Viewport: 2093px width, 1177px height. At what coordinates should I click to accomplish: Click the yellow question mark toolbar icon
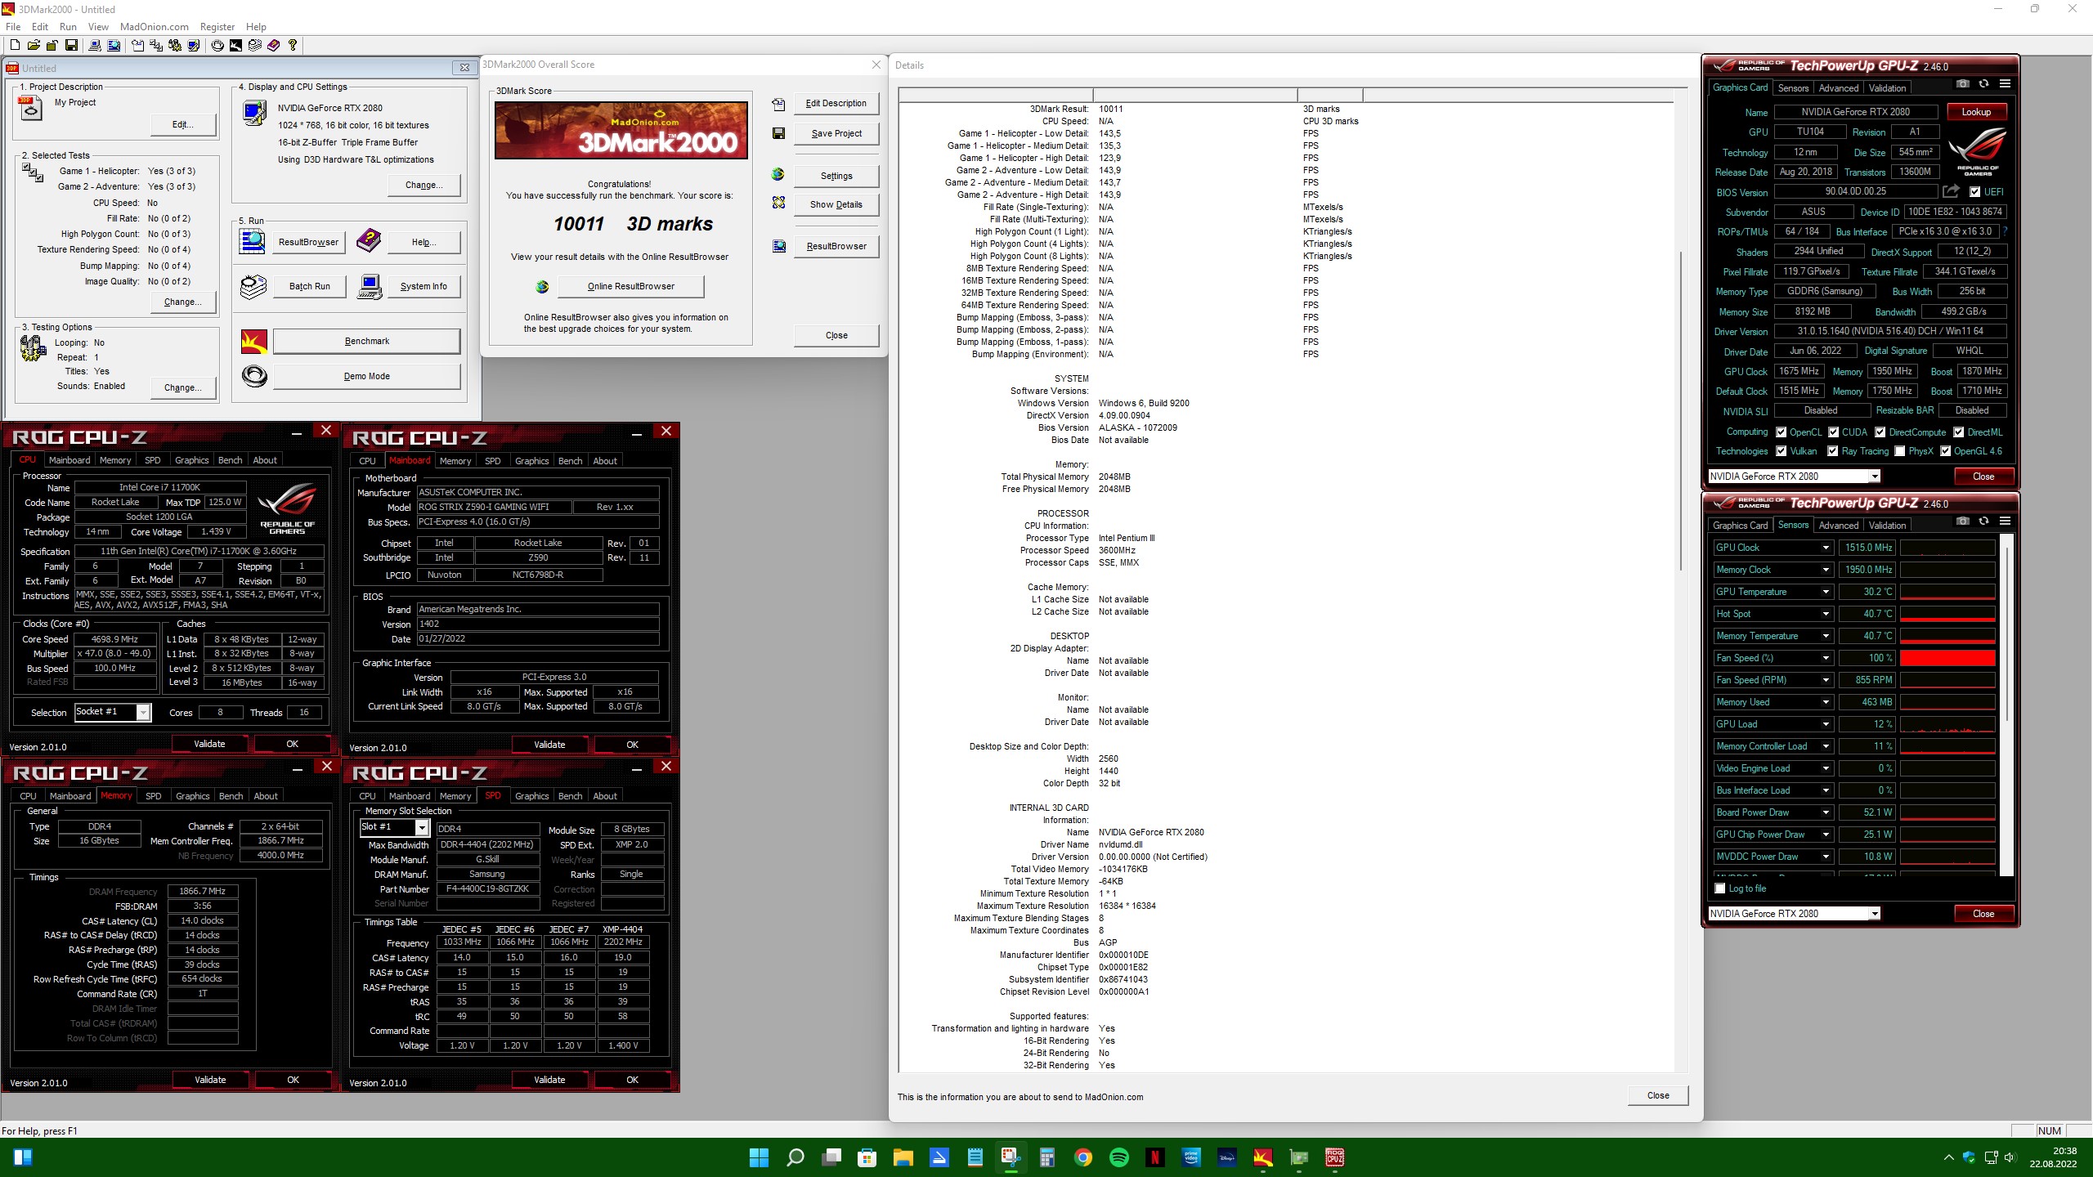point(293,46)
